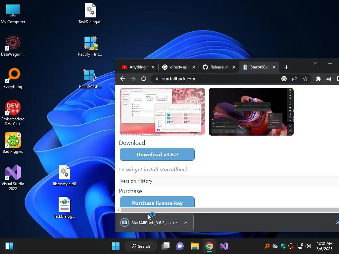Reload the startallback.com page

coord(144,79)
